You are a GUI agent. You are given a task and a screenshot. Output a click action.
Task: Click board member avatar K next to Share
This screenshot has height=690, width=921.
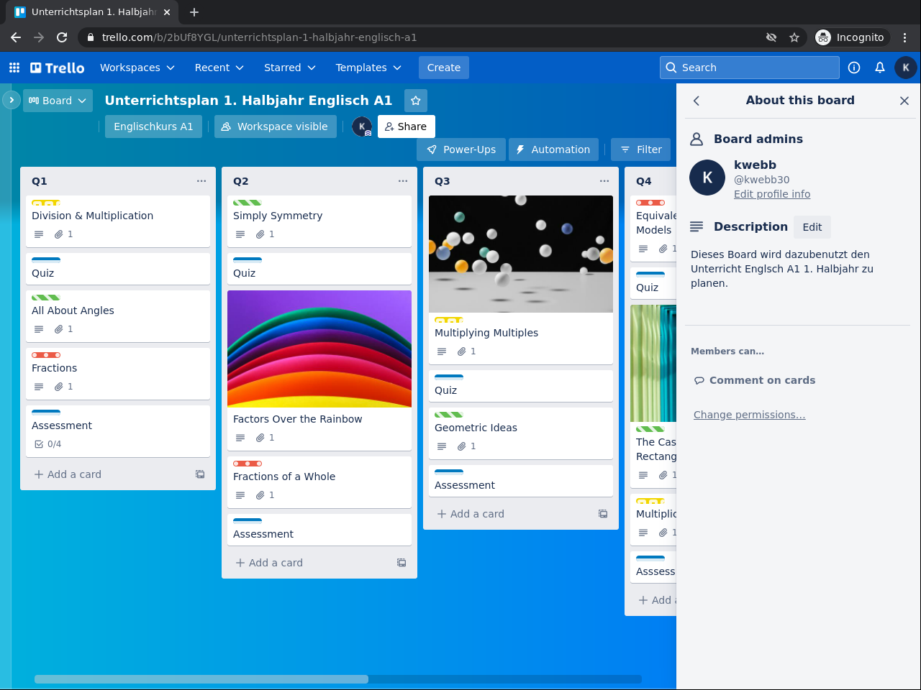[362, 126]
